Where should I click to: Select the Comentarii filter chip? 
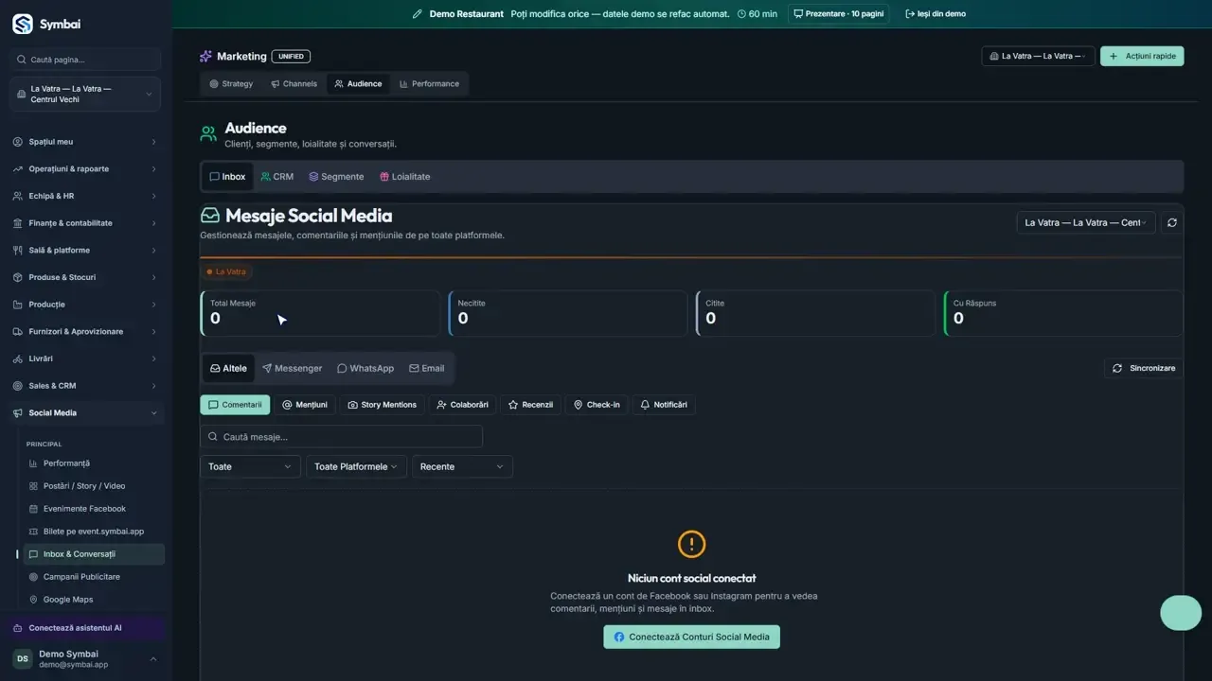(235, 405)
